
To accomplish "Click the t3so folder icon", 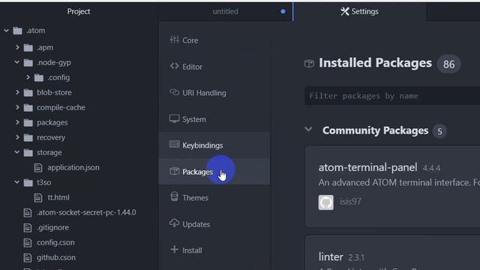I will pos(28,182).
